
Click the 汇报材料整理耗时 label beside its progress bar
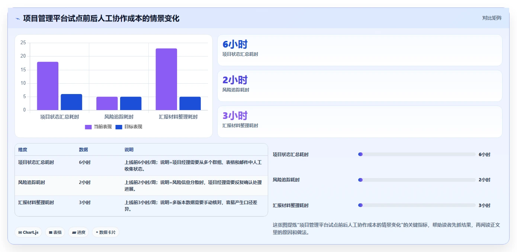[290, 206]
